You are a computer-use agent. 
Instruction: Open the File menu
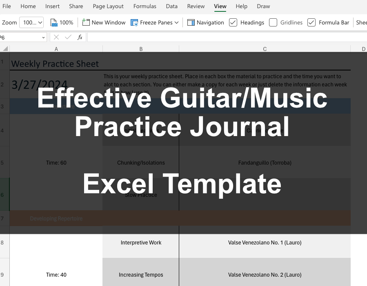click(x=7, y=6)
